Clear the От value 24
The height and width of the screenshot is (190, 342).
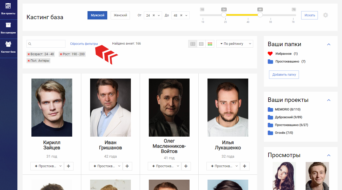(153, 15)
